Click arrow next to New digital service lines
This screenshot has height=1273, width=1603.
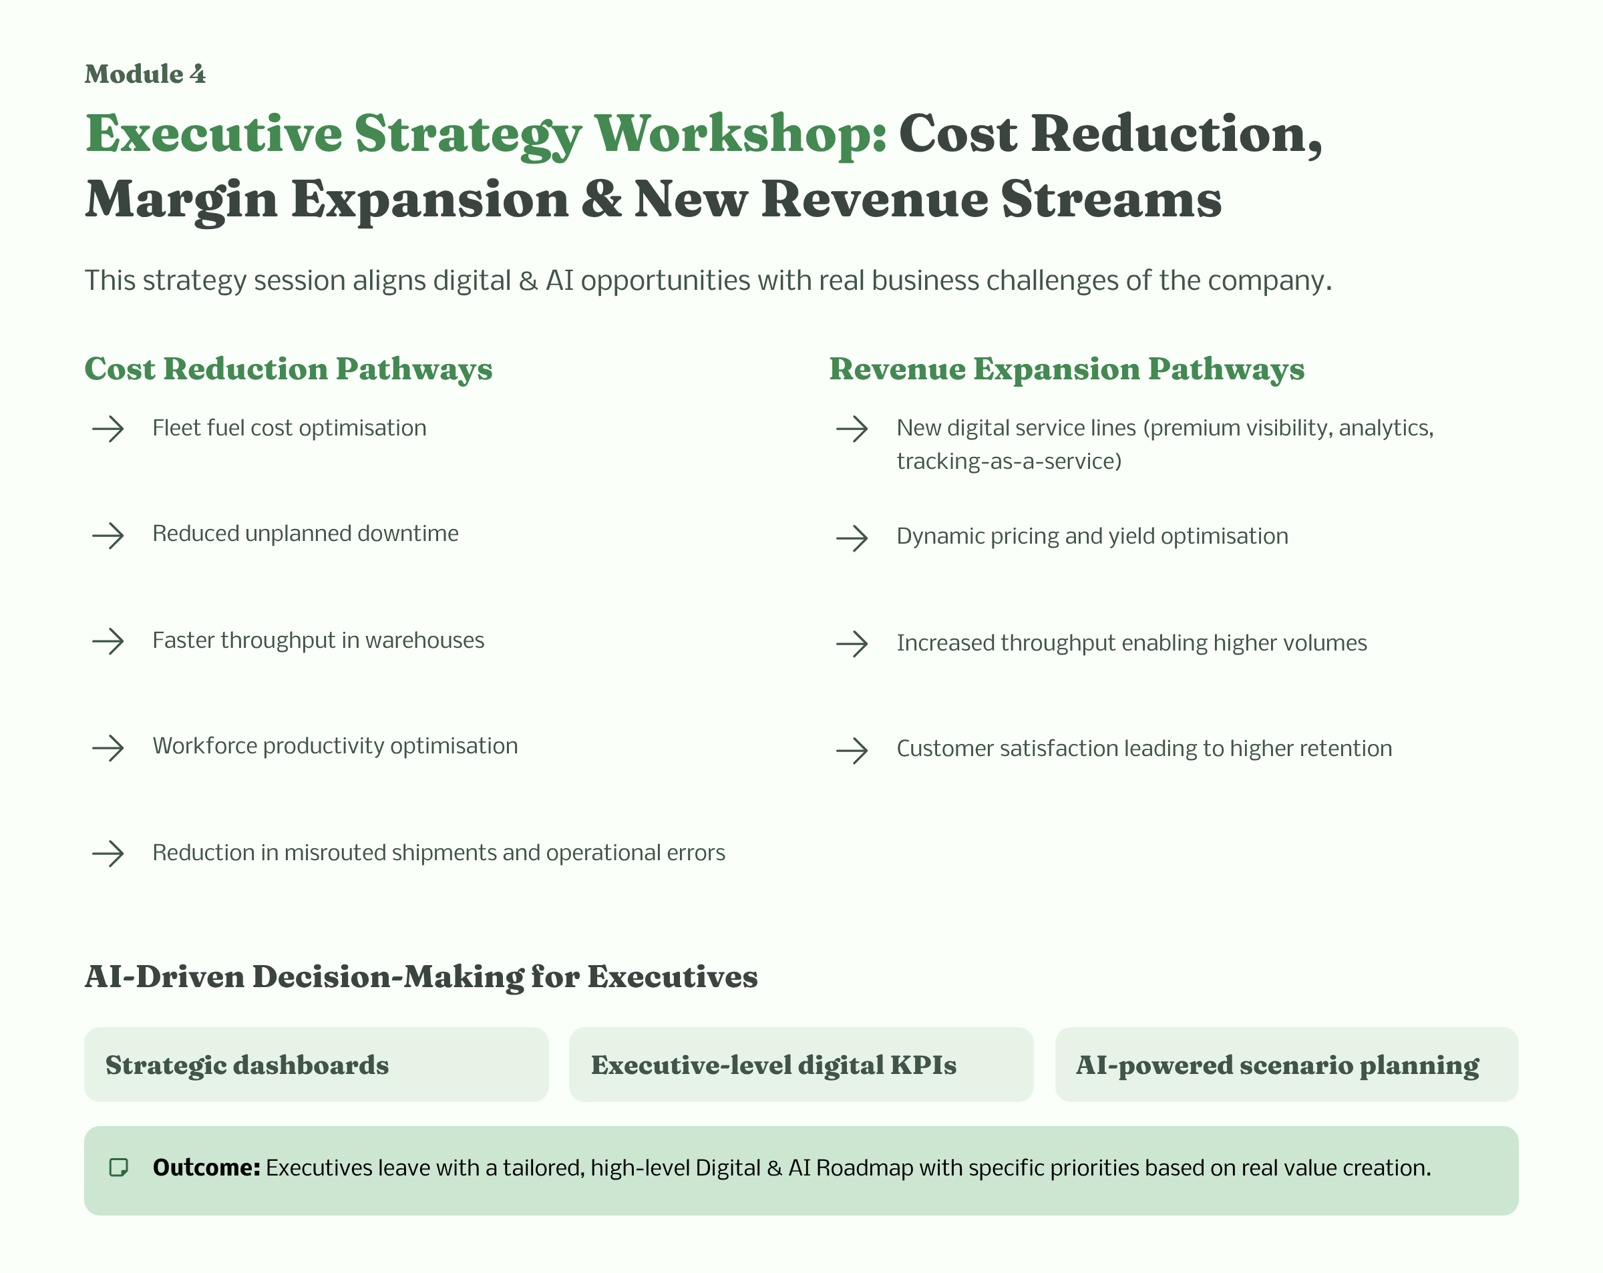click(852, 429)
